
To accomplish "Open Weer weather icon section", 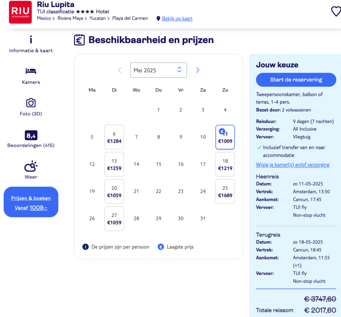I will click(31, 166).
